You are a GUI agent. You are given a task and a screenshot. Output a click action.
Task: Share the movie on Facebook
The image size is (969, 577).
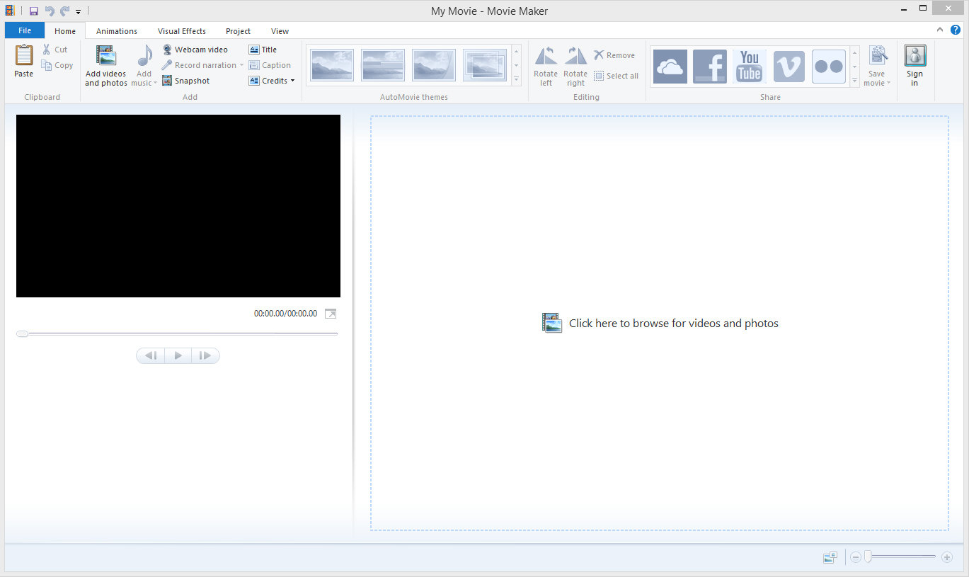[710, 67]
